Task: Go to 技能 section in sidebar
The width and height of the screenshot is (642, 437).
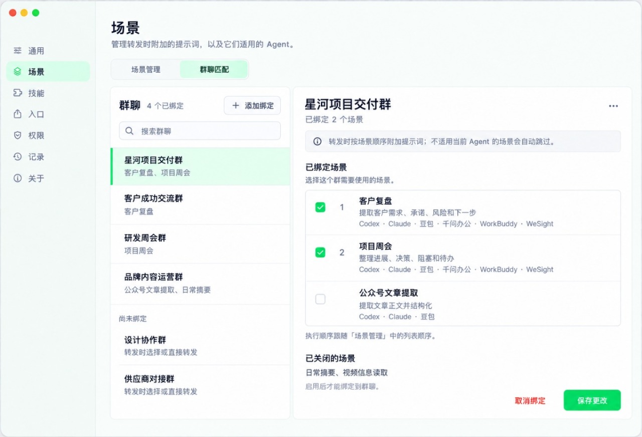Action: [x=48, y=93]
